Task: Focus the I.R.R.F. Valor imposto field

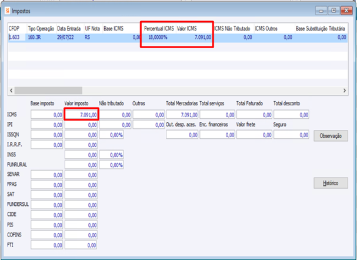Action: tap(81, 145)
